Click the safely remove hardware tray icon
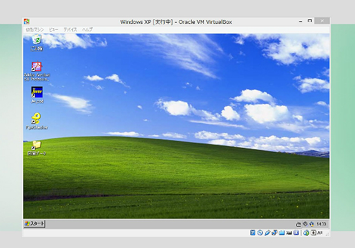The image size is (355, 248). [x=298, y=224]
